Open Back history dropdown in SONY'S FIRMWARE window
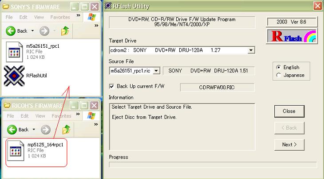Image resolution: width=324 pixels, height=179 pixels. click(32, 31)
